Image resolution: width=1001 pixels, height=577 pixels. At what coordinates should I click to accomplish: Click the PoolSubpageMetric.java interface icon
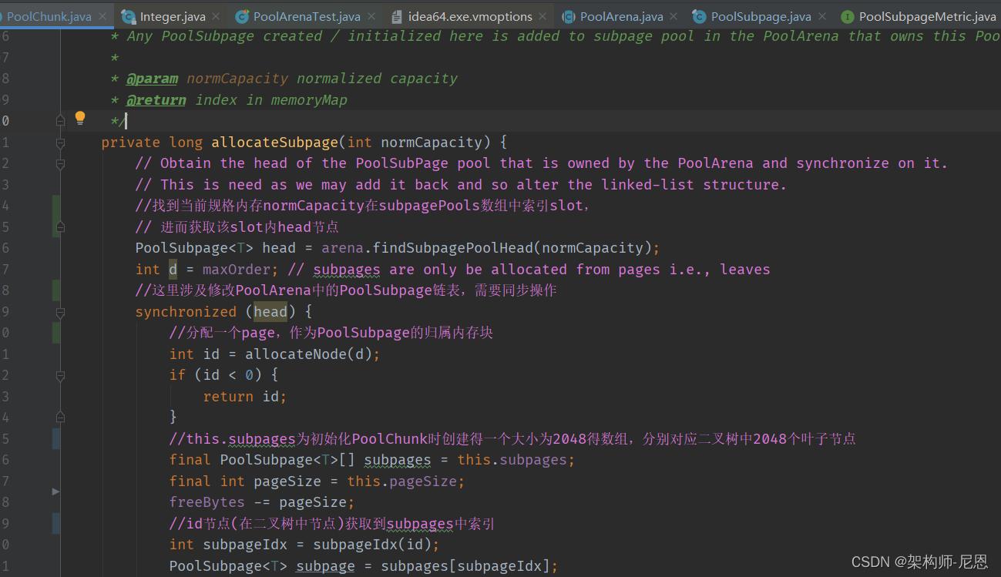point(847,16)
